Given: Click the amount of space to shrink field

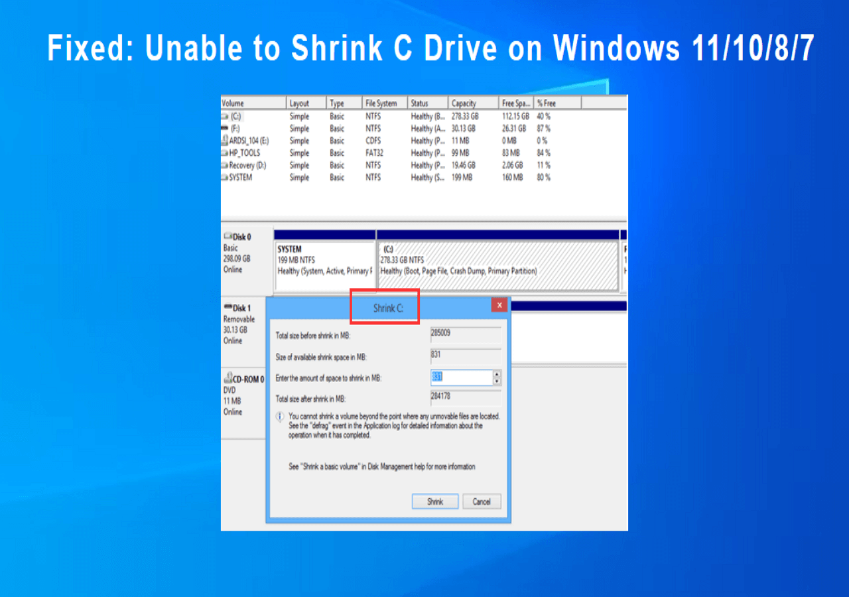Looking at the screenshot, I should tap(462, 377).
